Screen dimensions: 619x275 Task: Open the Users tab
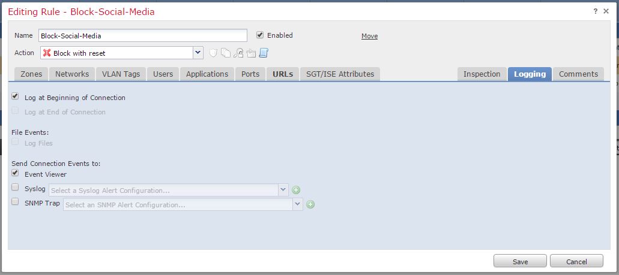coord(163,74)
